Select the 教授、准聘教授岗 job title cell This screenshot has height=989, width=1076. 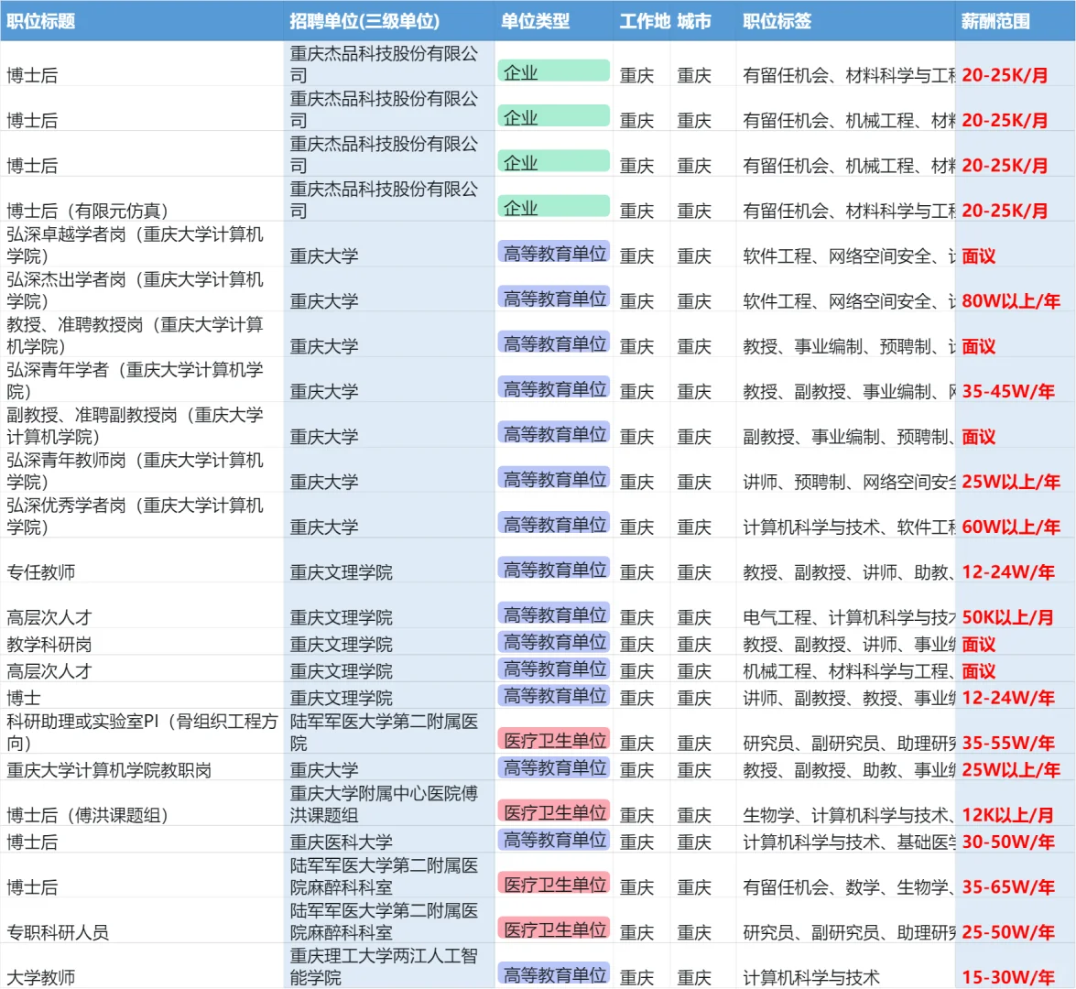142,335
